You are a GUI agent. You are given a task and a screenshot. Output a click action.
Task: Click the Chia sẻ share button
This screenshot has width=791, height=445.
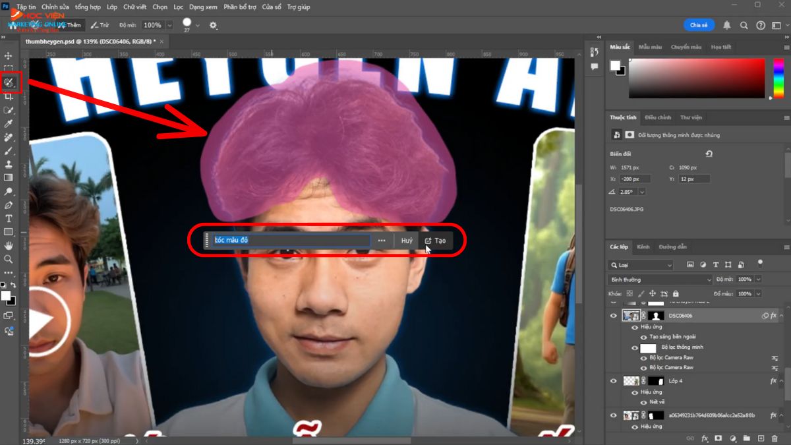tap(699, 25)
